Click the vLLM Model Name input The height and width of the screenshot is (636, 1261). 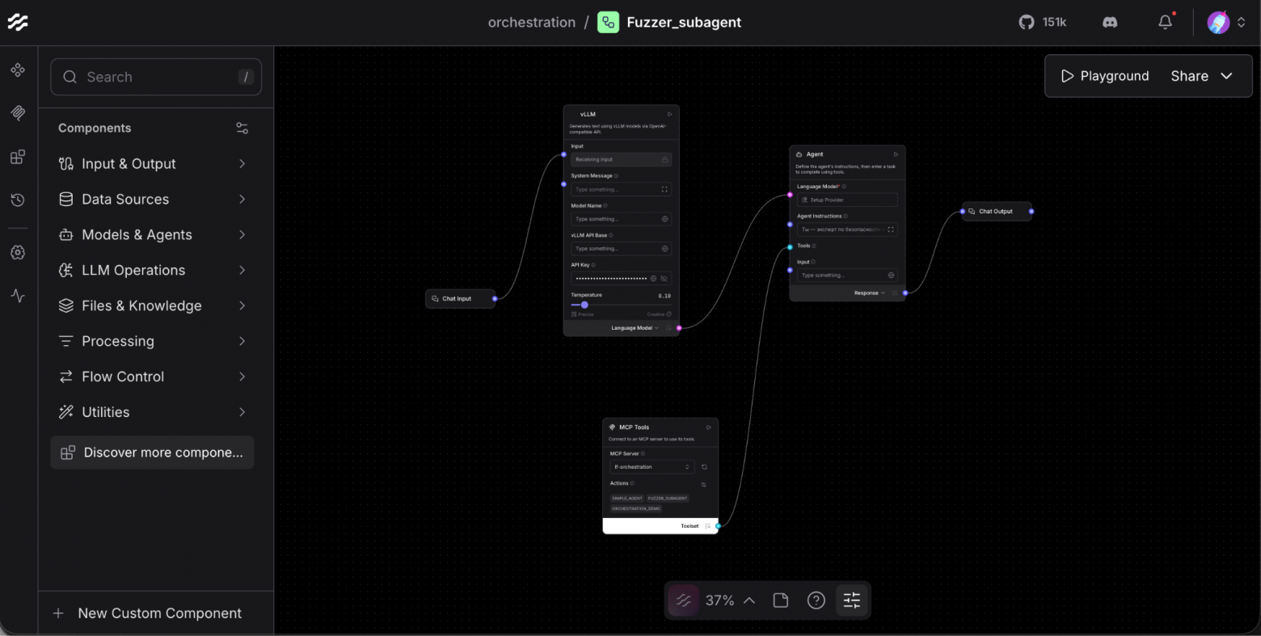coord(621,219)
